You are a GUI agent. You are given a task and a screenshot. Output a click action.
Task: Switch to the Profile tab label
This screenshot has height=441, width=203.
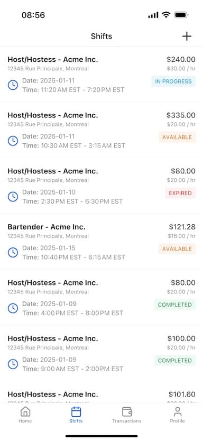[178, 421]
